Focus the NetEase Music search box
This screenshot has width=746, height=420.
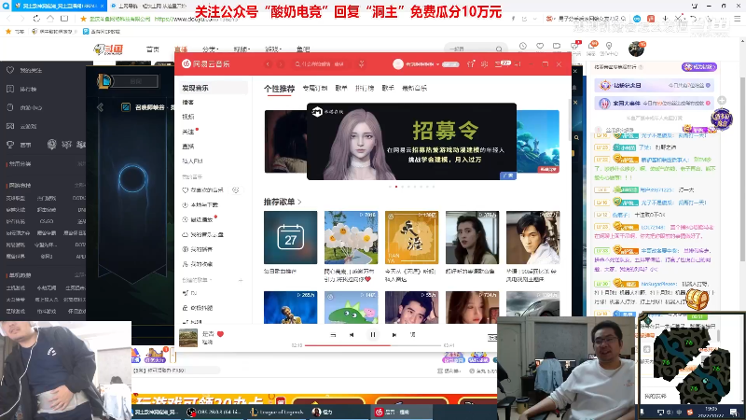pos(321,63)
